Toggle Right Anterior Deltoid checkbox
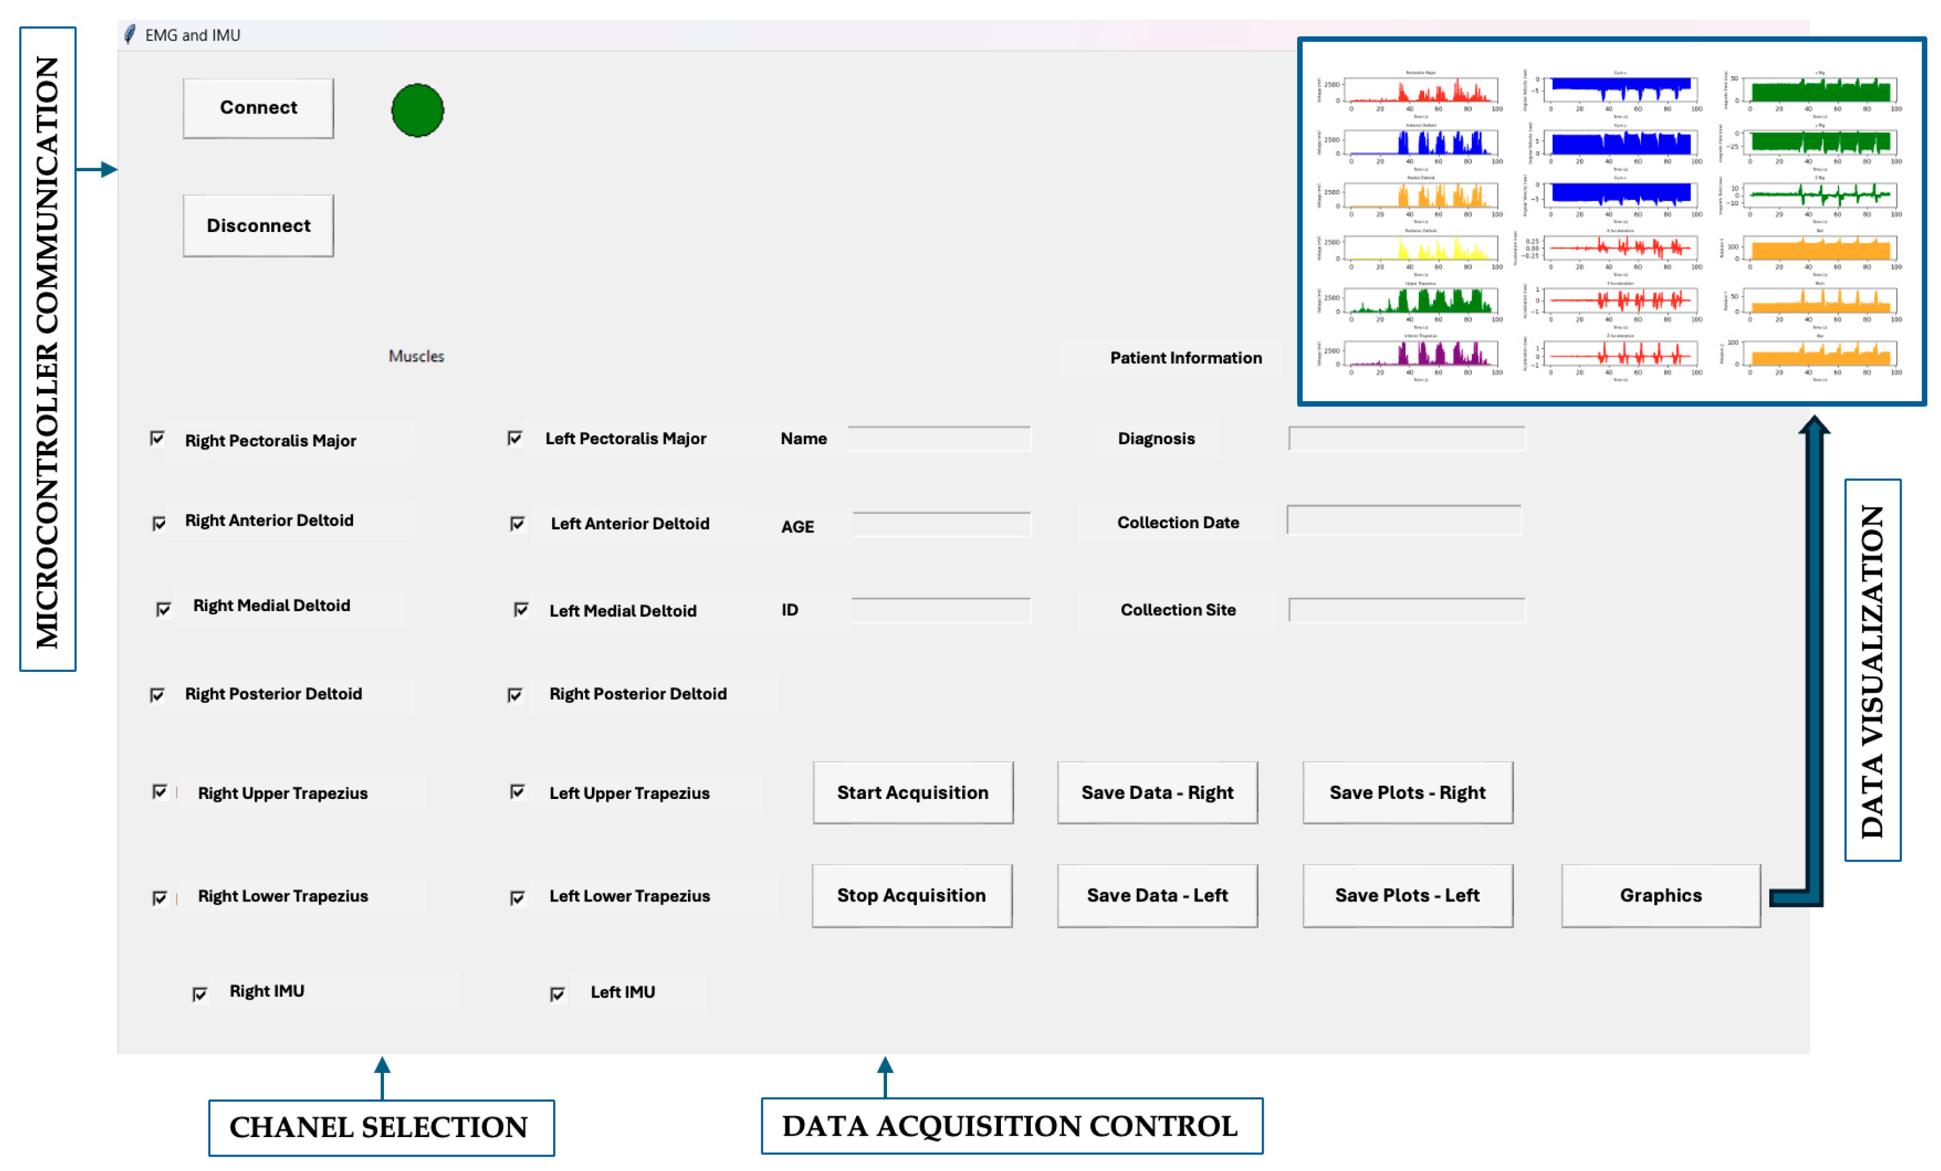 [159, 523]
